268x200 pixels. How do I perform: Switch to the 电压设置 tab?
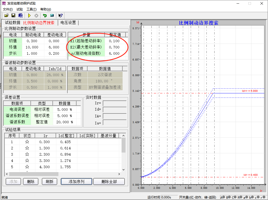pos(68,23)
